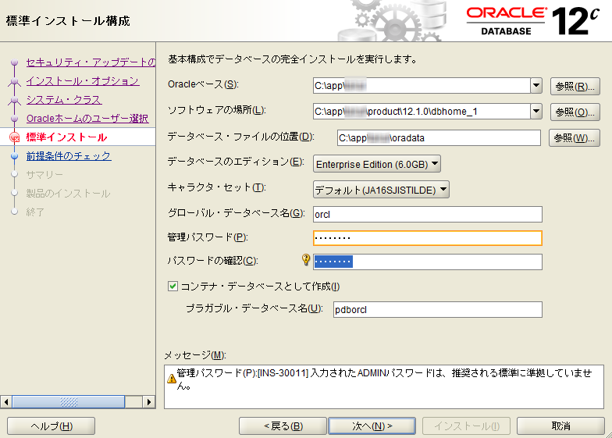Open the Oracleベース path dropdown arrow

click(x=536, y=86)
